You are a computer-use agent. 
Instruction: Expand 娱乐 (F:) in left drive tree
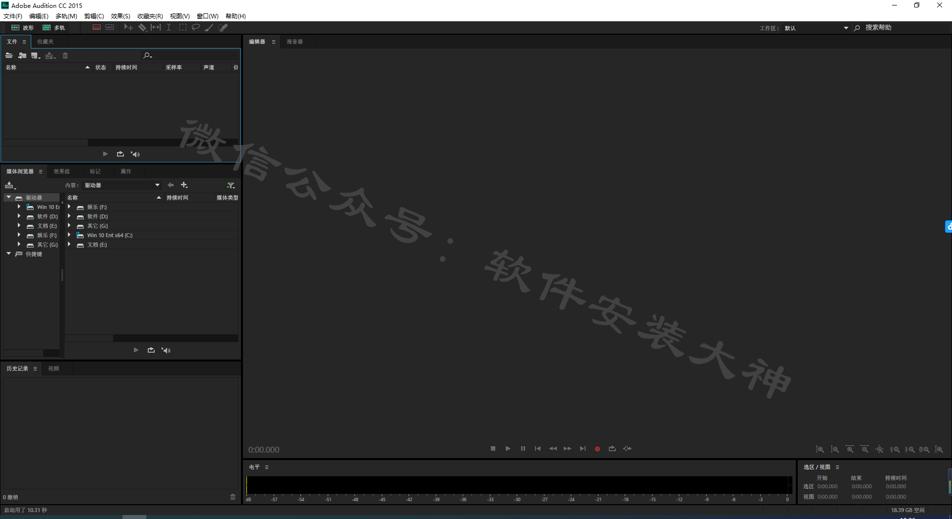point(19,235)
